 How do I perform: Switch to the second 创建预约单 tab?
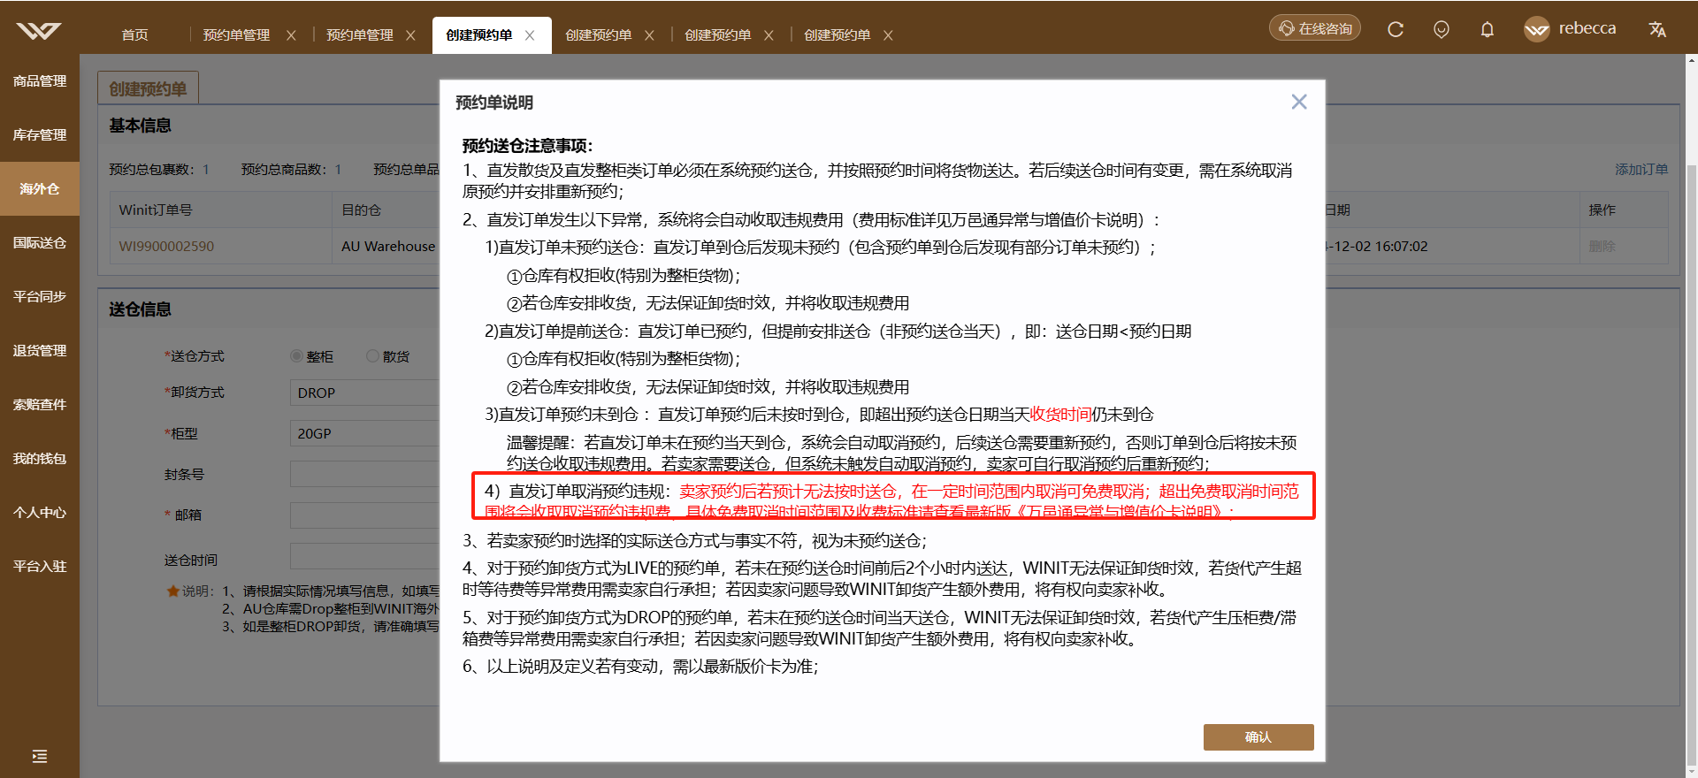(x=599, y=34)
